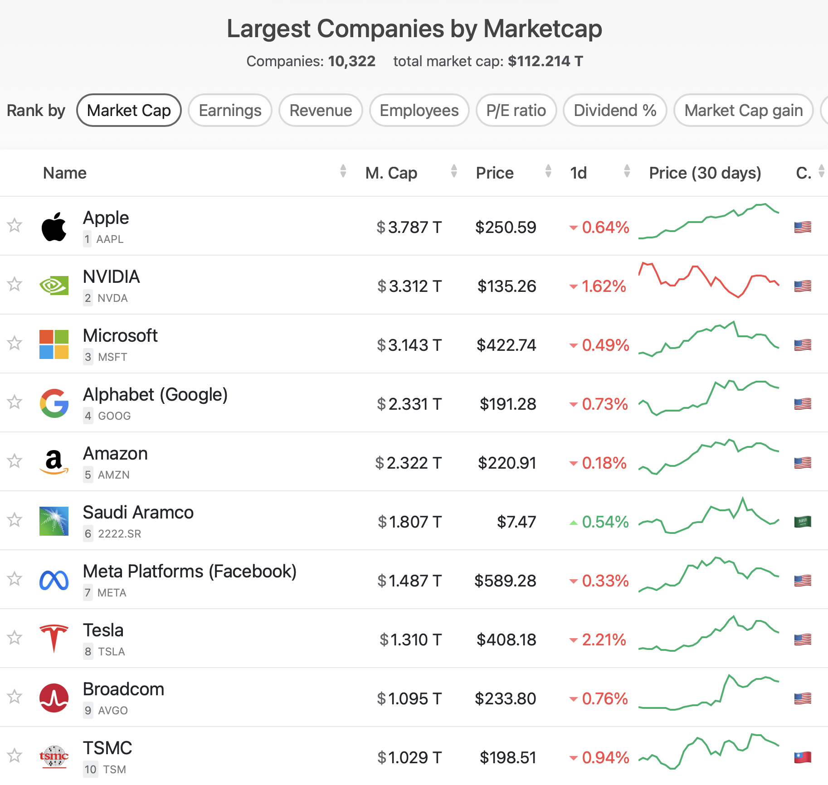The image size is (828, 785).
Task: Open the Saudi Aramco company link
Action: coord(138,513)
